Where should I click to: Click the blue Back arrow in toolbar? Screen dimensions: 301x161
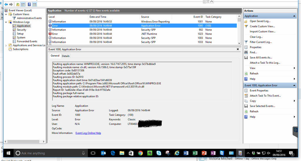pyautogui.click(x=6, y=4)
